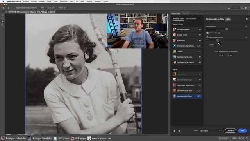Viewport: 250px width, 141px height.
Task: Download Transferencia de maquillaje via cloud icon
Action: pos(200,63)
